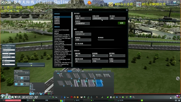Screen dimensions: 181x102
Task: Close the options dialog
Action: tap(127, 10)
